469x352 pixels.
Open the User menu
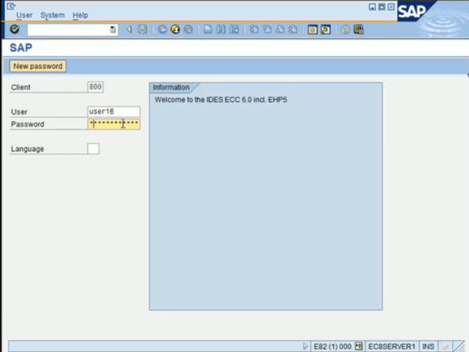click(x=24, y=15)
